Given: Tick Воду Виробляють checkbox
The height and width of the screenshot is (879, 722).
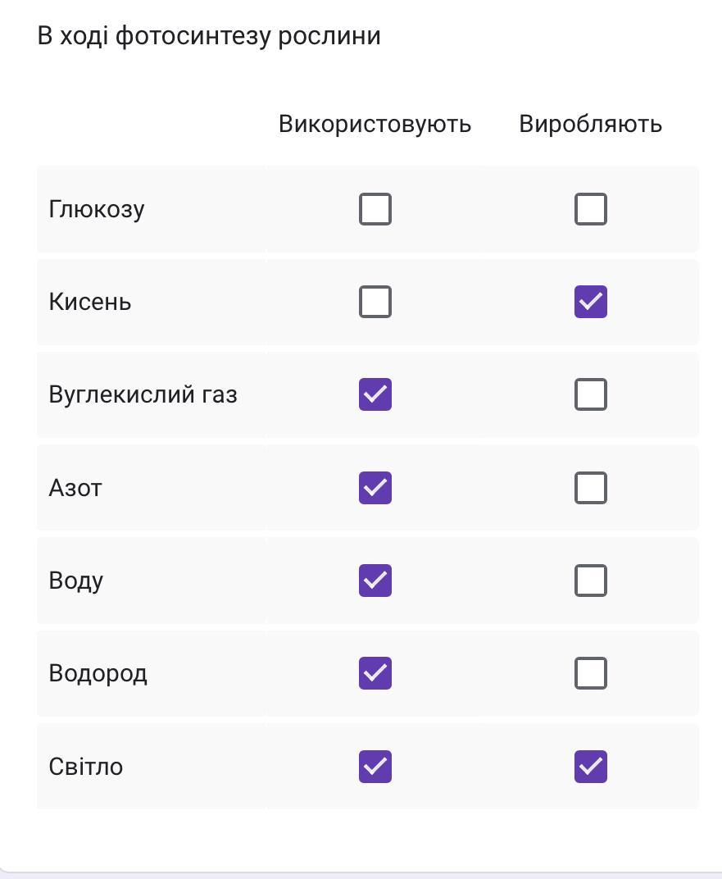Looking at the screenshot, I should (590, 581).
